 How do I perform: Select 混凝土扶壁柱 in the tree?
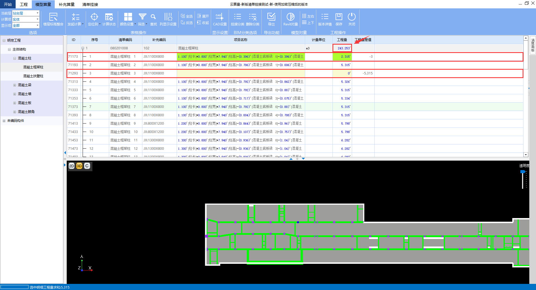click(x=33, y=76)
